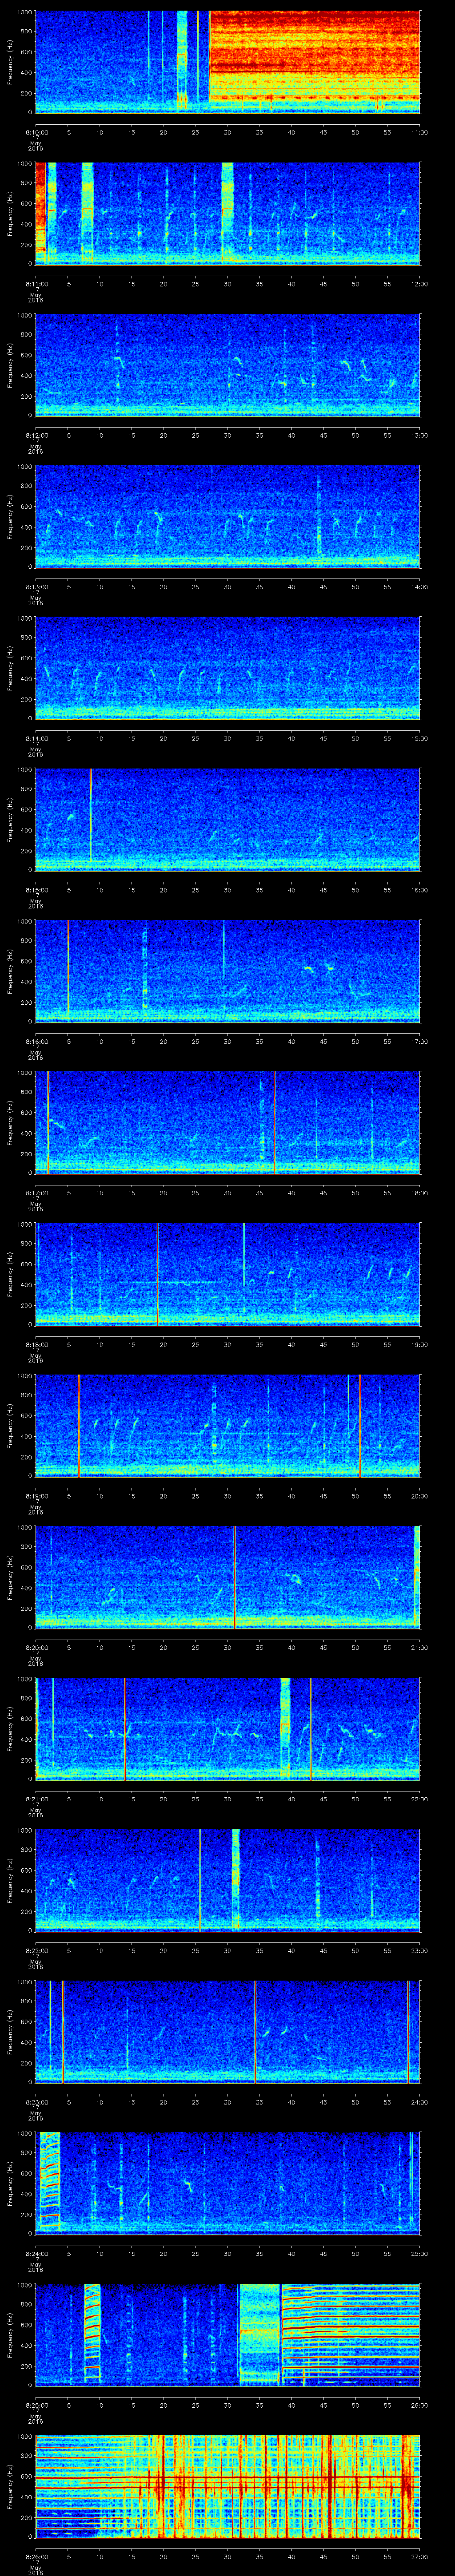Pick the spectrogram panel starting at 8:22:00

pos(228,1880)
